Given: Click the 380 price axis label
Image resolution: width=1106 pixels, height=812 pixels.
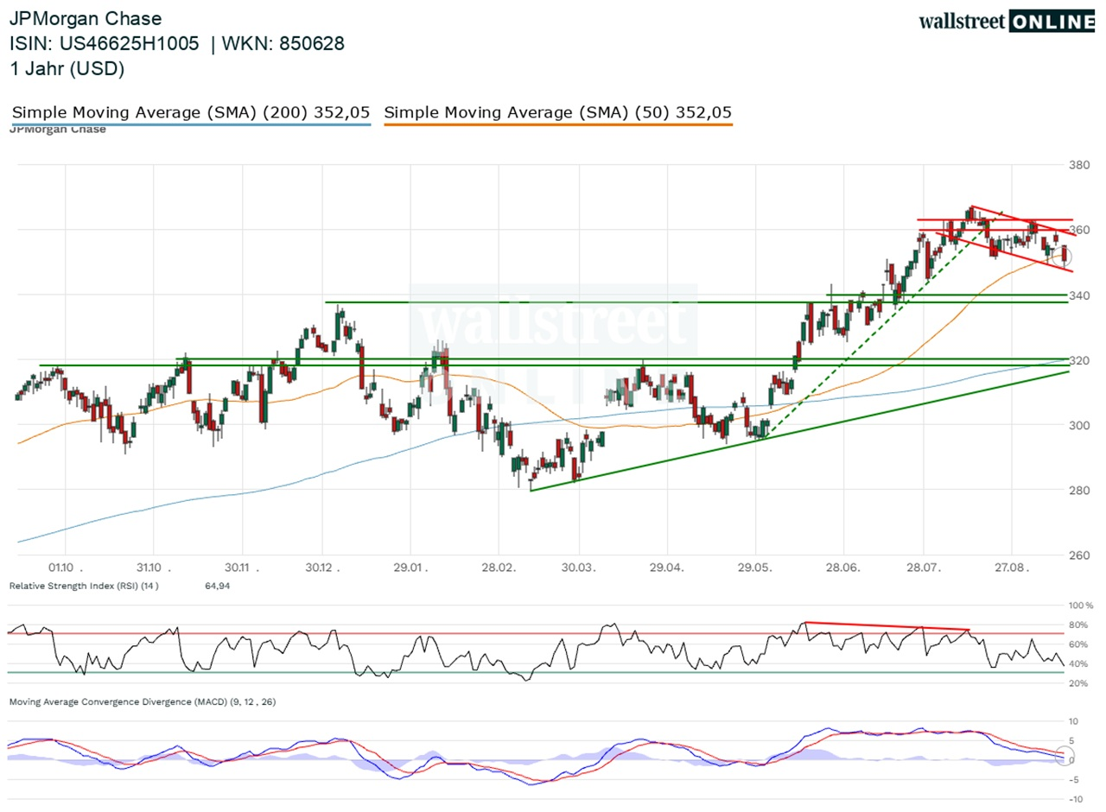Looking at the screenshot, I should [1081, 165].
